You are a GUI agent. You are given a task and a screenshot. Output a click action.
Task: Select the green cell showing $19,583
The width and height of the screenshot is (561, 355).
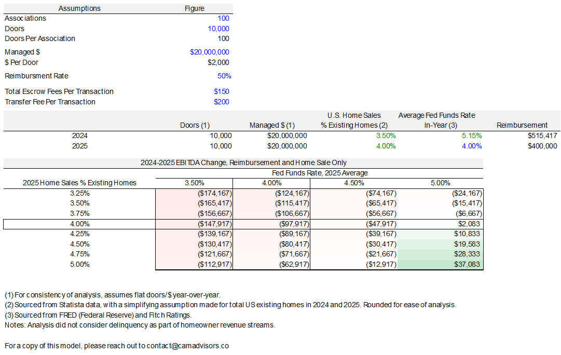tap(440, 244)
